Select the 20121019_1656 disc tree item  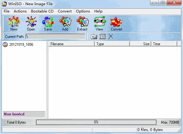18,45
